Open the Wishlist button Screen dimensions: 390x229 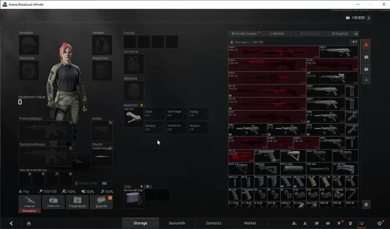click(277, 34)
